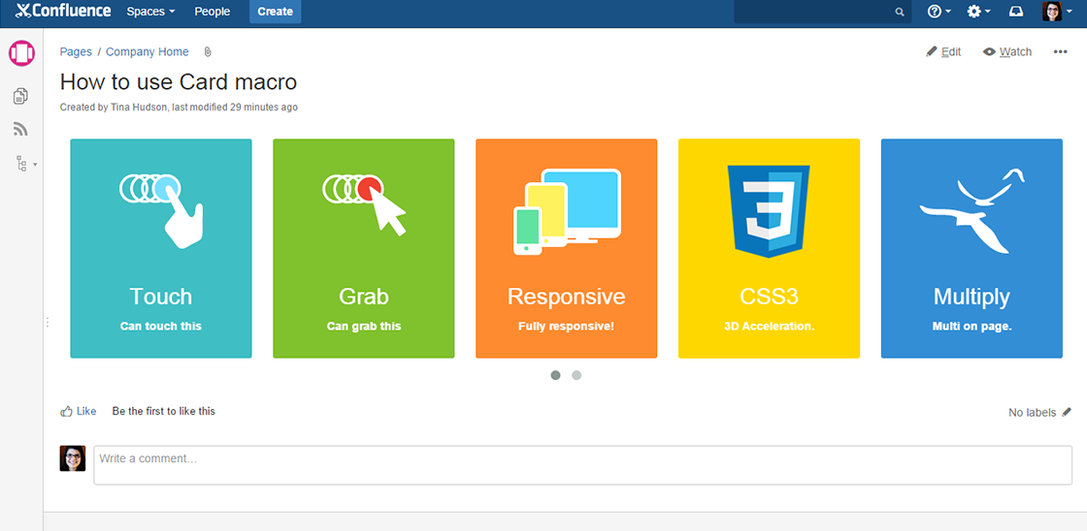The height and width of the screenshot is (531, 1087).
Task: Click the sidebar collapse handle
Action: click(47, 322)
